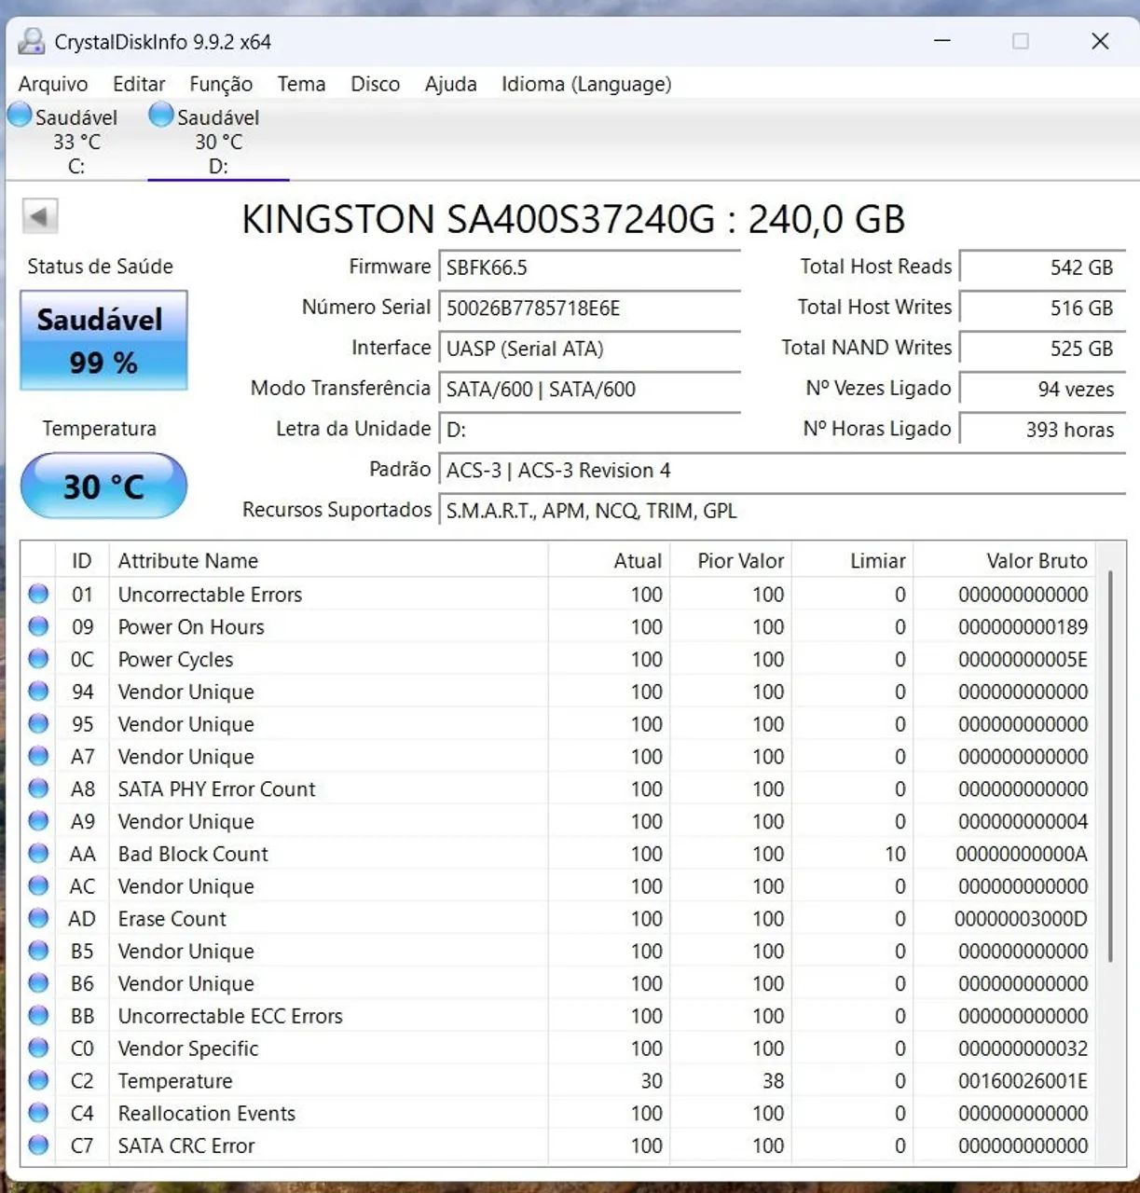
Task: Click power-on hours value 393 horas
Action: click(1042, 430)
